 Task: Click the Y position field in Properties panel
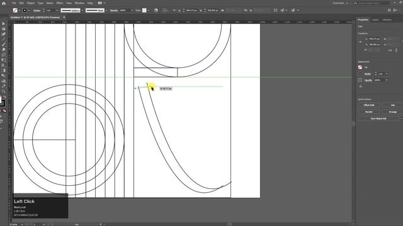pos(375,45)
